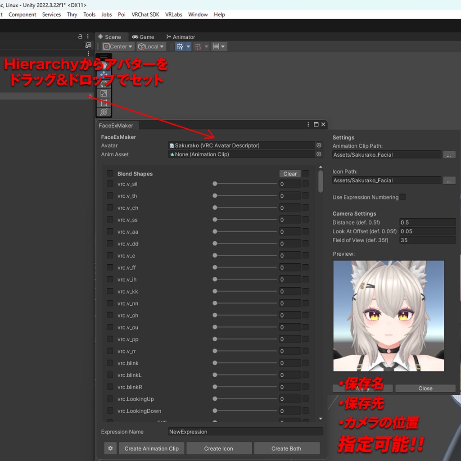Screen dimensions: 461x461
Task: Select the Rect tool
Action: (x=104, y=102)
